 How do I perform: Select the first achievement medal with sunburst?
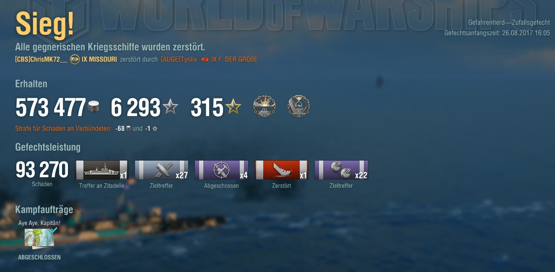point(265,106)
